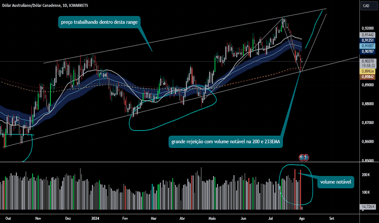Click the 0,90787 price label

pyautogui.click(x=368, y=51)
